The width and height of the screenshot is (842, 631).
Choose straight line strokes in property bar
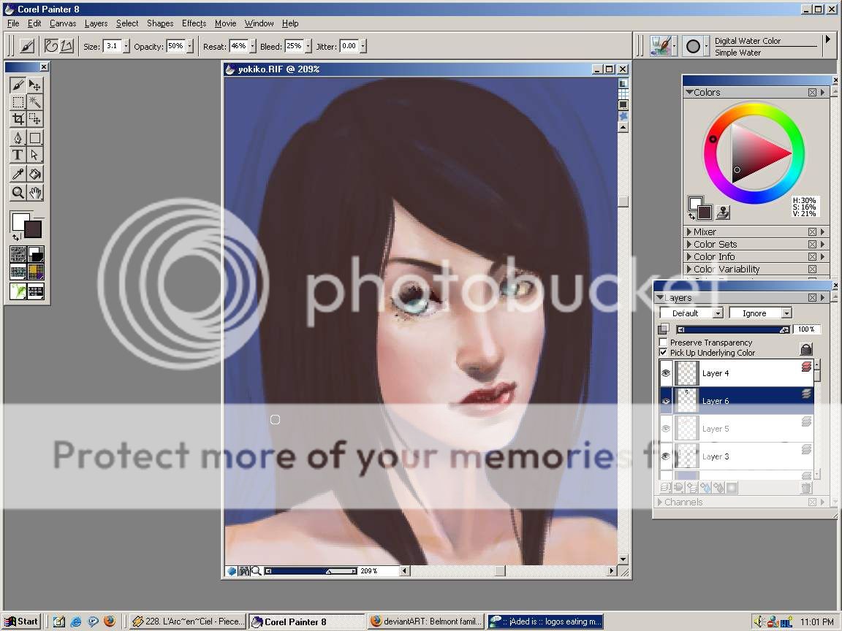tap(67, 46)
